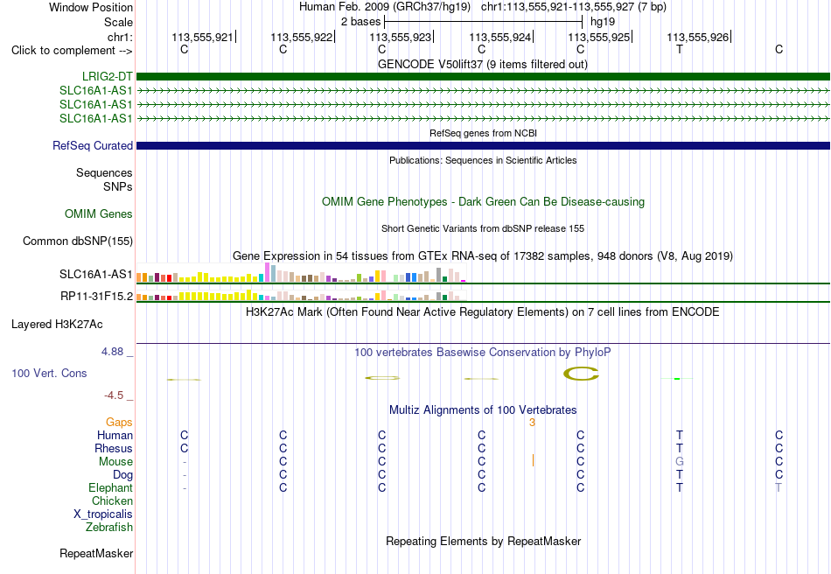Click position label 113,555,923
Screen dimensions: 831x574
pyautogui.click(x=400, y=37)
